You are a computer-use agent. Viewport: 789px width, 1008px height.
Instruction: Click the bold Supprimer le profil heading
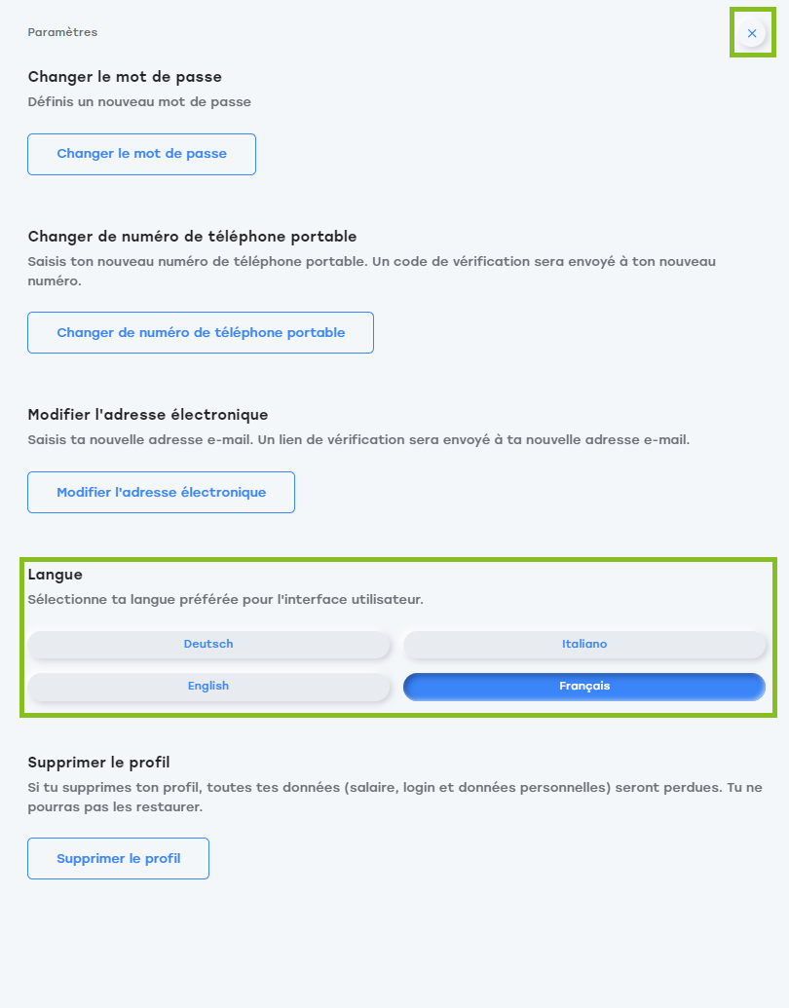(x=99, y=763)
